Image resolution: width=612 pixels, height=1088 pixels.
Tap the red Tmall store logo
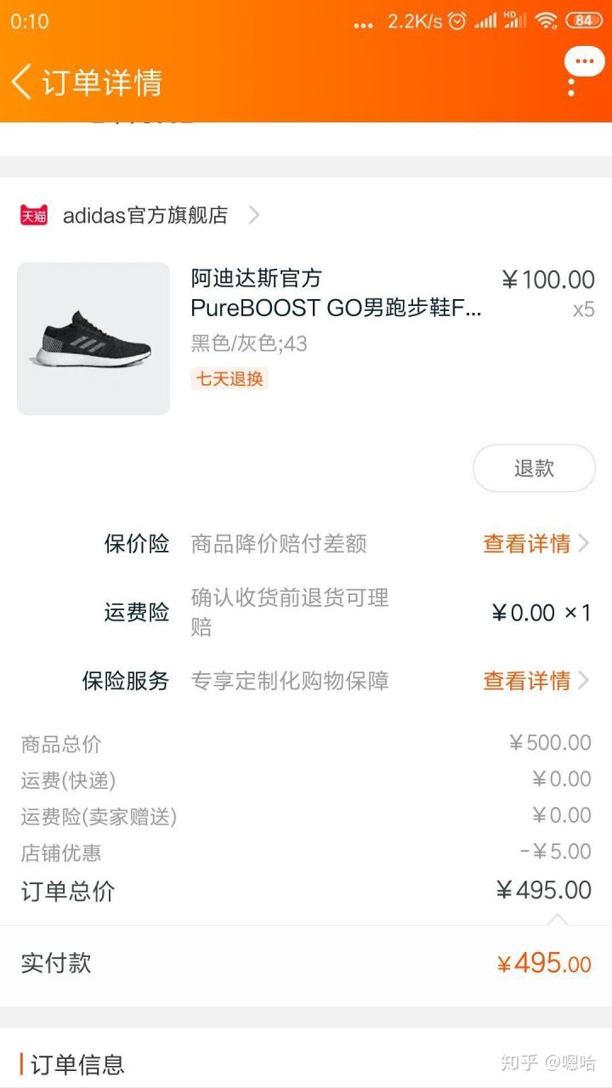[34, 215]
